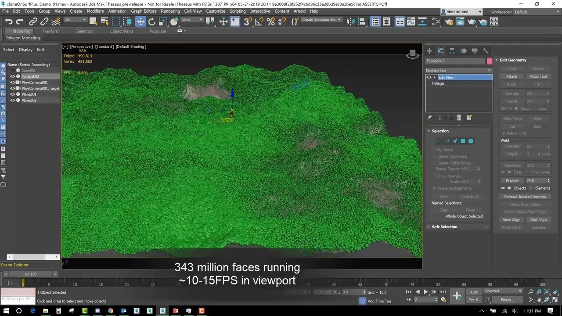Choose the Select Object tool
The height and width of the screenshot is (316, 562).
click(x=94, y=21)
